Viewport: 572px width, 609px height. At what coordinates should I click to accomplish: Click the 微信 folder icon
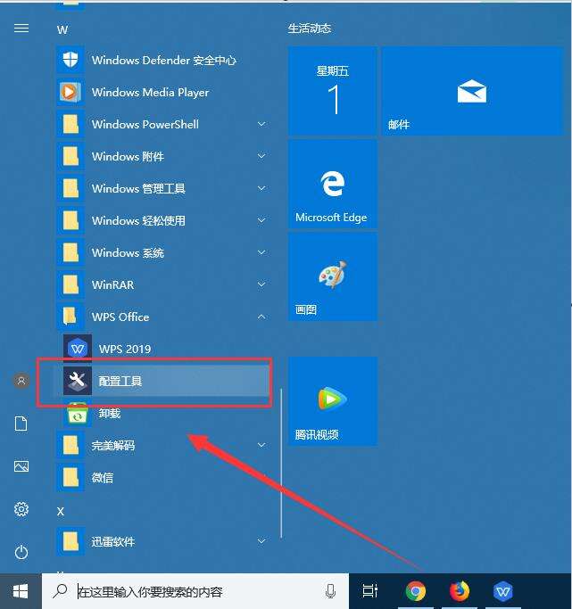[70, 477]
